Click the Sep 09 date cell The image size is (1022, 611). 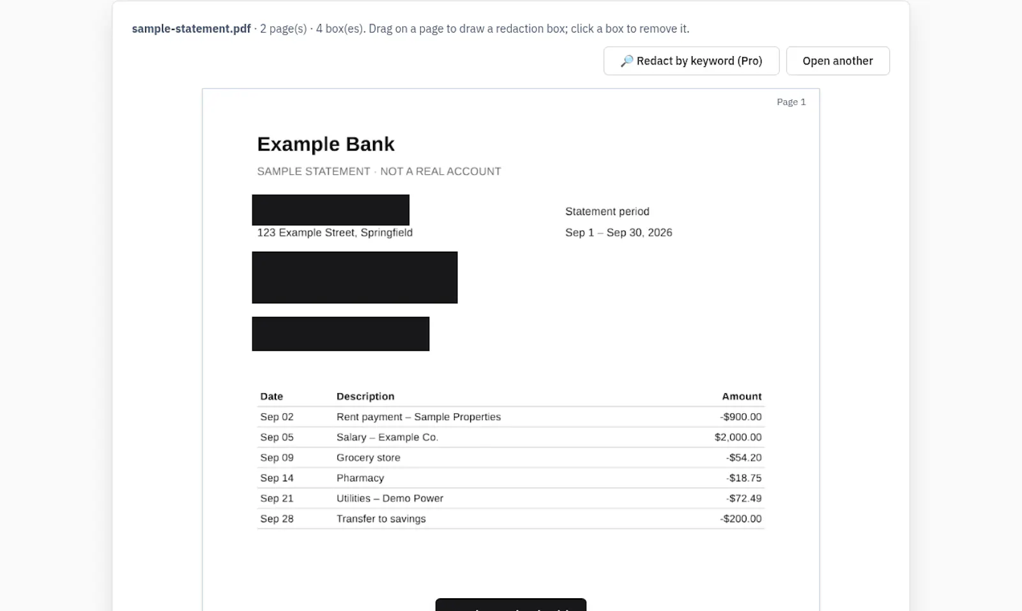click(277, 458)
